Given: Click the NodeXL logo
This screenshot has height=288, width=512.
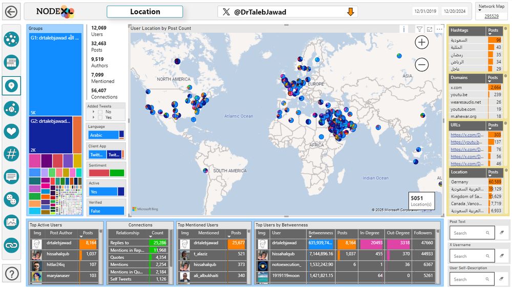Looking at the screenshot, I should click(55, 12).
